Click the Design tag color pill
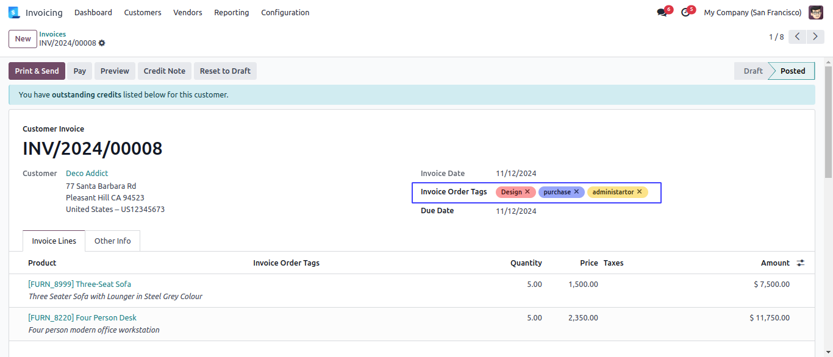 point(511,192)
